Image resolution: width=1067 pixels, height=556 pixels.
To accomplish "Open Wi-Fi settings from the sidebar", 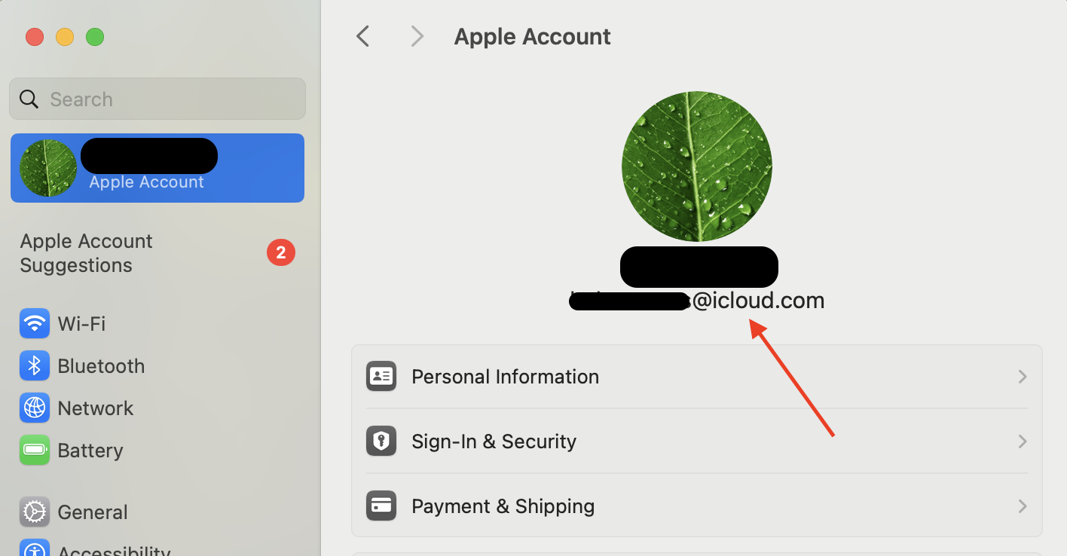I will pyautogui.click(x=35, y=323).
